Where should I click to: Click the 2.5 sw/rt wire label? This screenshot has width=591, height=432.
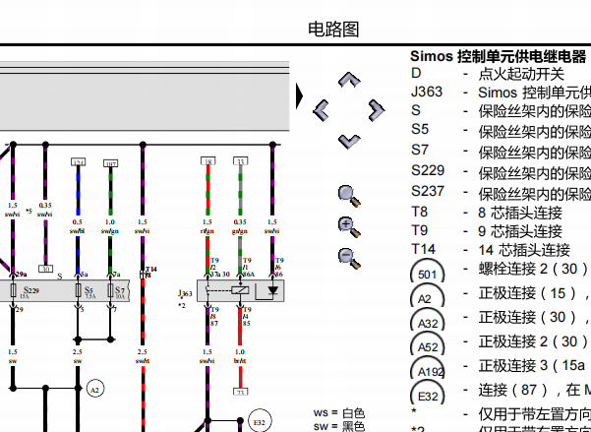pyautogui.click(x=143, y=356)
